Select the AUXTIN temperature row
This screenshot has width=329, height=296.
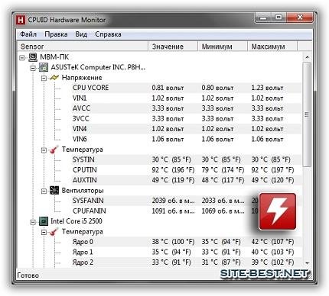click(x=186, y=180)
